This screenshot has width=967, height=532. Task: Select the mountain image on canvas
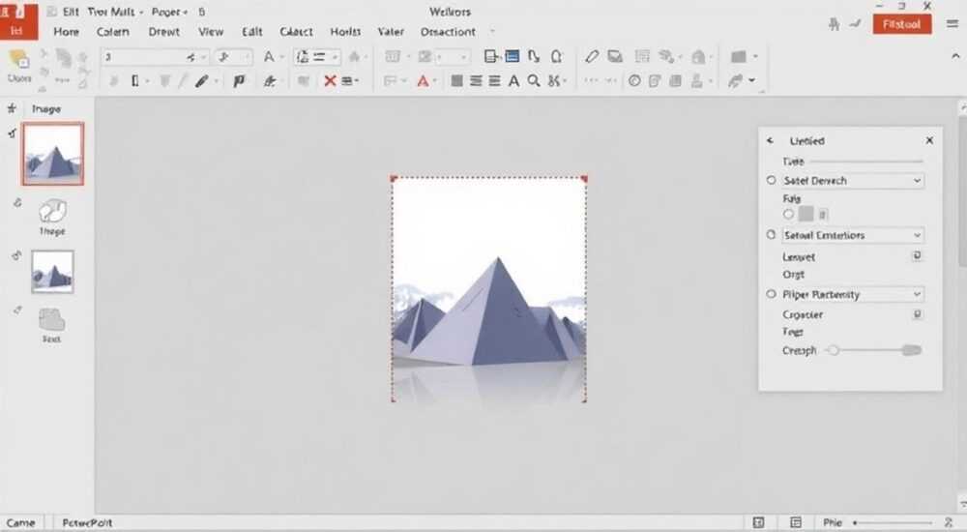pos(489,289)
